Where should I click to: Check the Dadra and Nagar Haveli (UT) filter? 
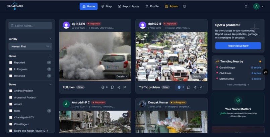[11, 131]
